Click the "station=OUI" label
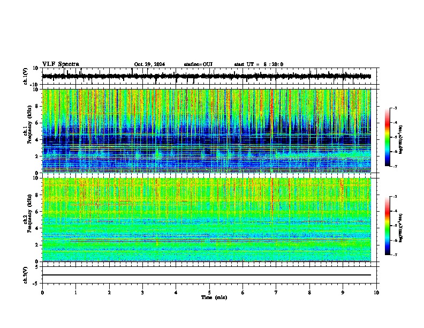The image size is (424, 328). point(198,64)
